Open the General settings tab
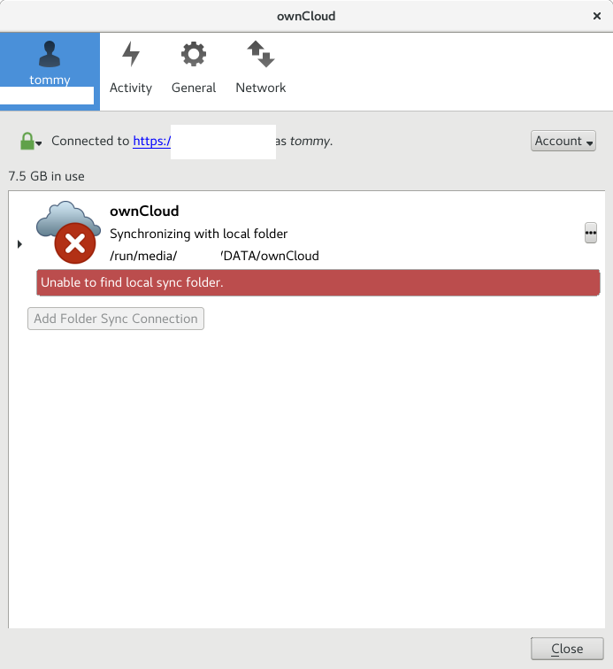The height and width of the screenshot is (669, 613). coord(194,68)
